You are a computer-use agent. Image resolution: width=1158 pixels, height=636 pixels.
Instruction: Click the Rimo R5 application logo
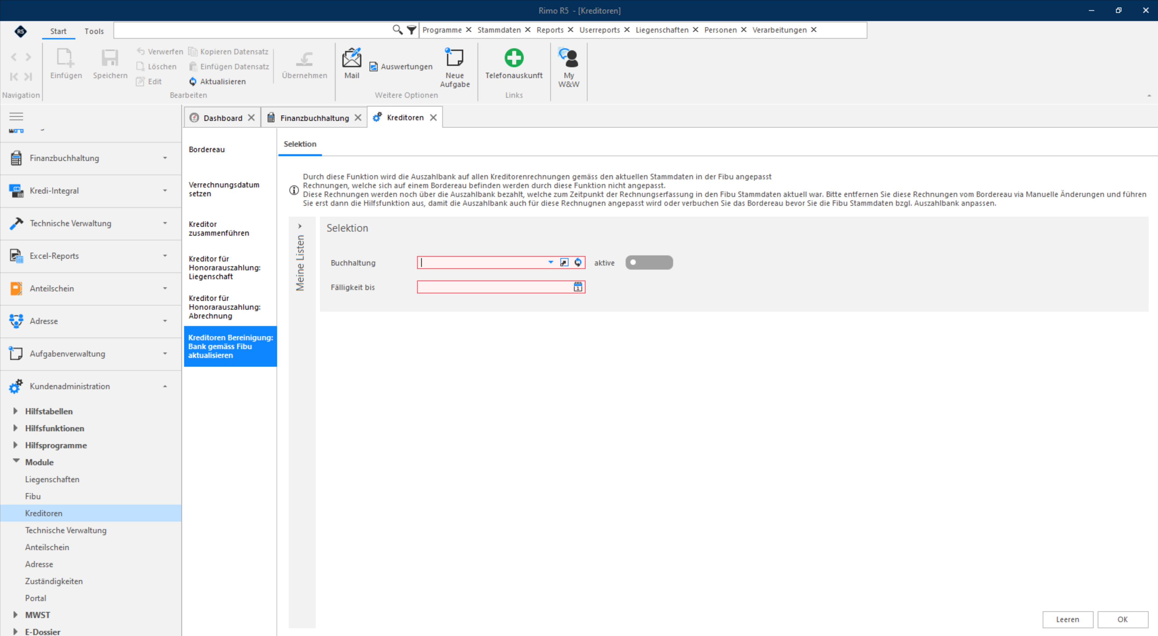(21, 31)
